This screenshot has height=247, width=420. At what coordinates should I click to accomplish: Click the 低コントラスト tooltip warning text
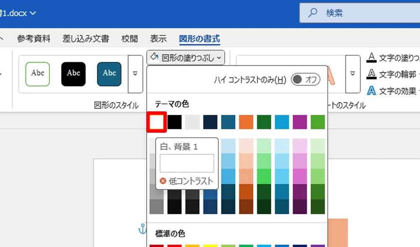click(x=191, y=181)
